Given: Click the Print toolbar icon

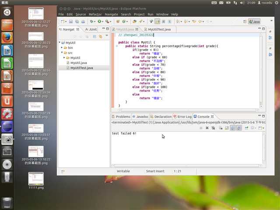Looking at the screenshot, I should (x=83, y=21).
